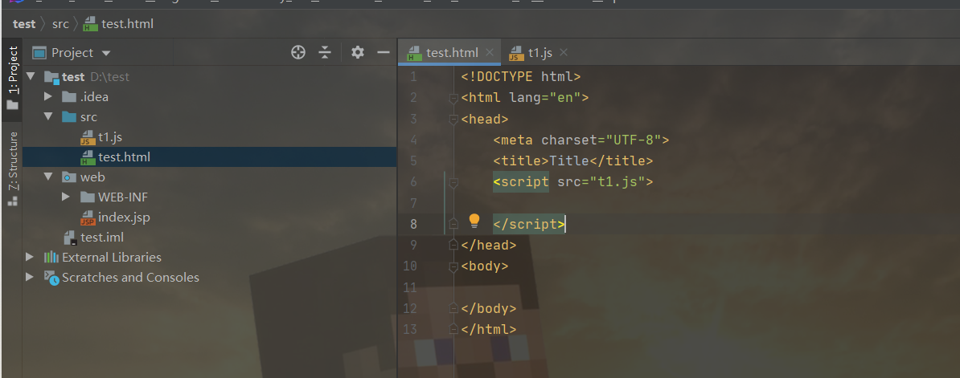The width and height of the screenshot is (960, 378).
Task: Collapse the src folder
Action: click(48, 116)
